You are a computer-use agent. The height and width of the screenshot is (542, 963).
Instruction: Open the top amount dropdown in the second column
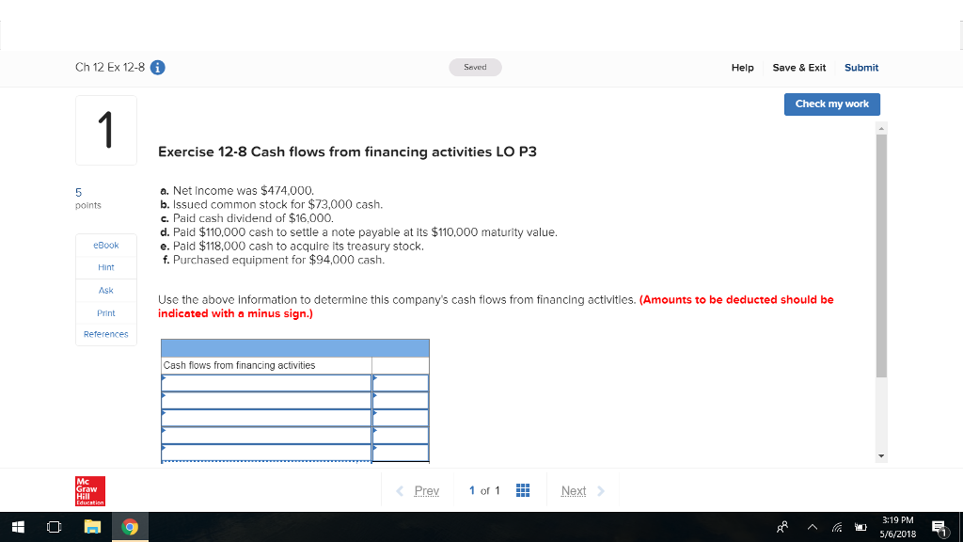pyautogui.click(x=402, y=382)
